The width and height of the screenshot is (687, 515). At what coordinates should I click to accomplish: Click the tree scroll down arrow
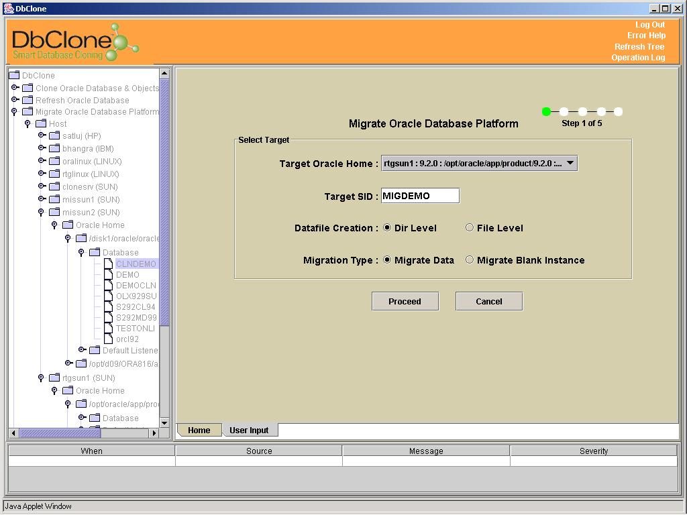(164, 422)
